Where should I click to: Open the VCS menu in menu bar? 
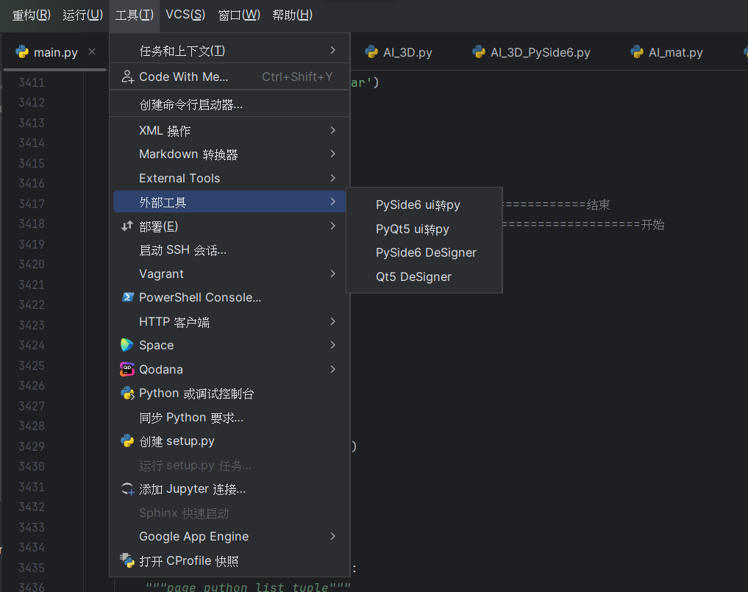click(x=185, y=15)
